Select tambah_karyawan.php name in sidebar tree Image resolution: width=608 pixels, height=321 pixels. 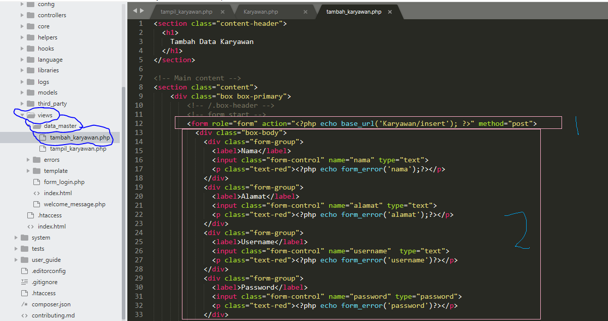pos(80,137)
